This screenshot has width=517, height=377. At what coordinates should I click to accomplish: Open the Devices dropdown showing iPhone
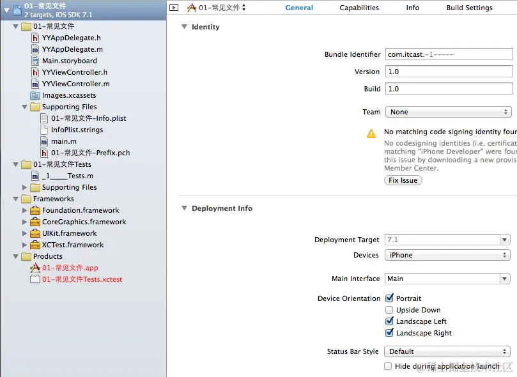tap(447, 255)
